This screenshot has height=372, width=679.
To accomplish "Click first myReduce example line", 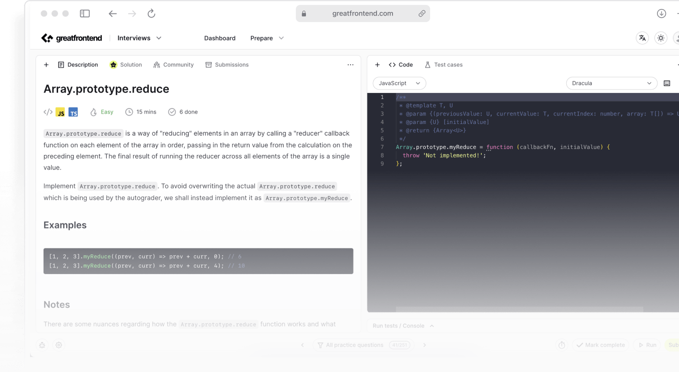I will (145, 256).
